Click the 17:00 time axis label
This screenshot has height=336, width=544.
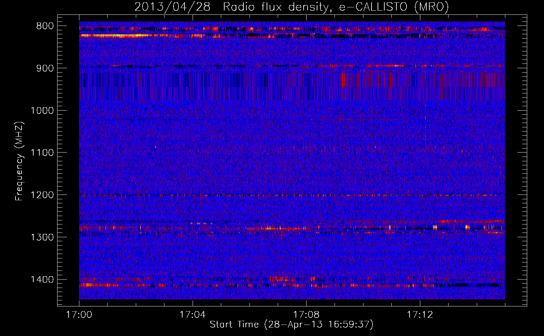[x=79, y=315]
